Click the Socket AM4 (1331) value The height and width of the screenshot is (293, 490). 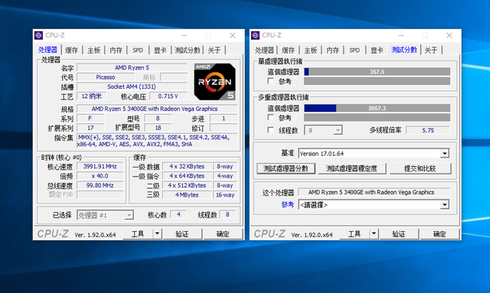tap(132, 86)
